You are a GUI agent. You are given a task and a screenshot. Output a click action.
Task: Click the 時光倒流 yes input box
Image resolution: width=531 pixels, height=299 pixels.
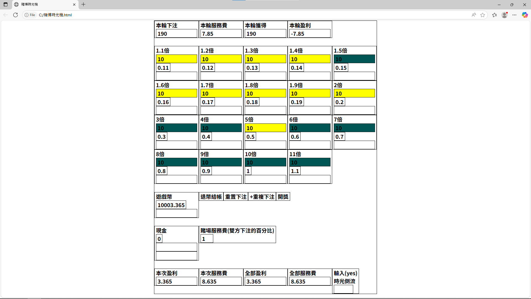coord(343,289)
